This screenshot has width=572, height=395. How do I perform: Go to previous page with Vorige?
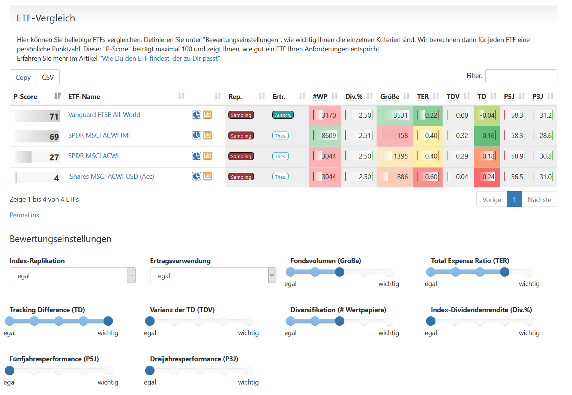(492, 199)
